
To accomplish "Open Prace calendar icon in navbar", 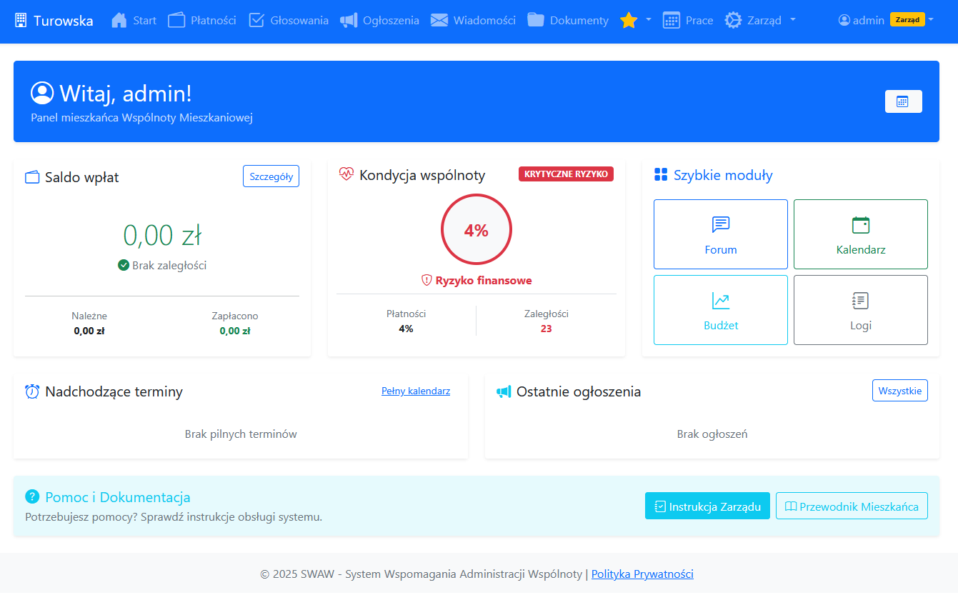I will 671,20.
